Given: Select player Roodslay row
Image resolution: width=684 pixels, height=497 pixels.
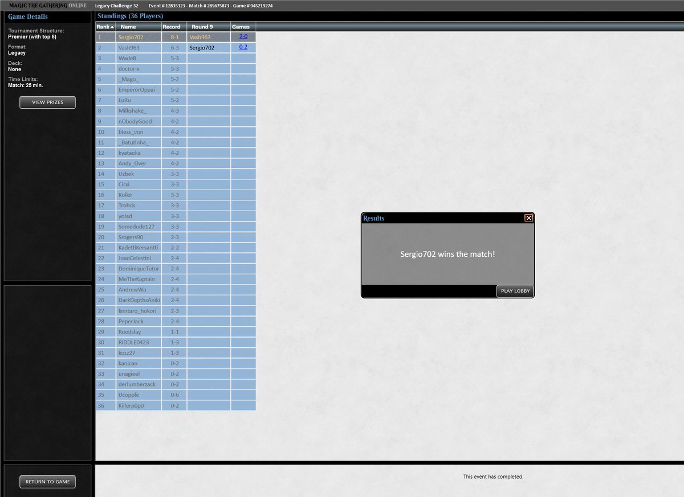Looking at the screenshot, I should point(176,332).
